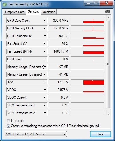The height and width of the screenshot is (141, 115).
Task: Enable the Log to file checkbox
Action: coord(8,121)
